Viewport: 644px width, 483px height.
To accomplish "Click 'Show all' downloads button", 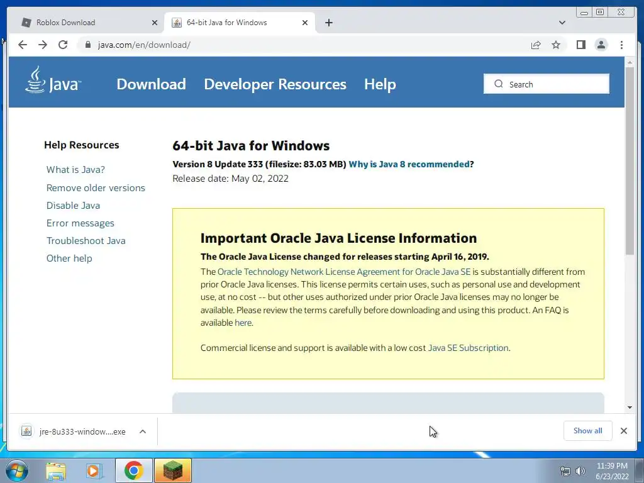I will [x=588, y=431].
